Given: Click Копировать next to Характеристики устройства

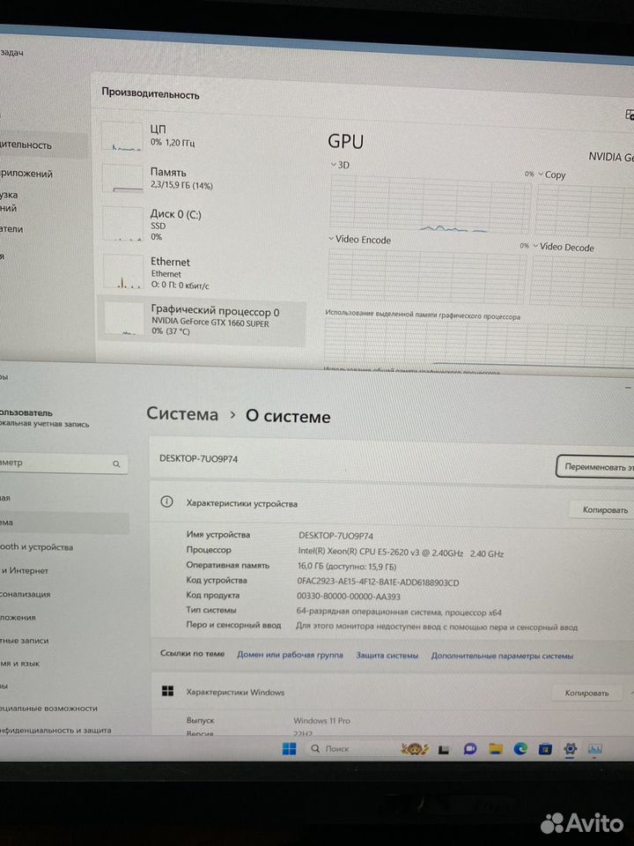Looking at the screenshot, I should tap(606, 509).
